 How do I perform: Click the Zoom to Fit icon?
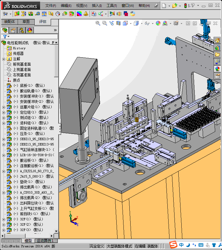[x=98, y=23]
